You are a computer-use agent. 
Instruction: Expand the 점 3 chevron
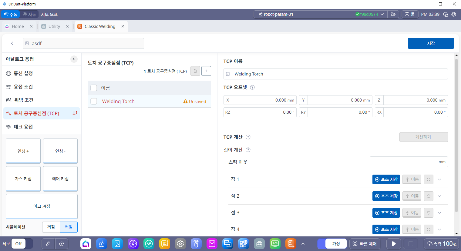click(439, 213)
